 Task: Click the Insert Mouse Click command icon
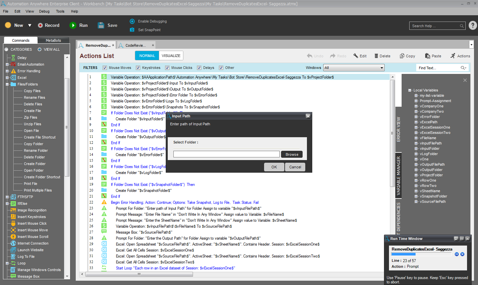(13, 223)
